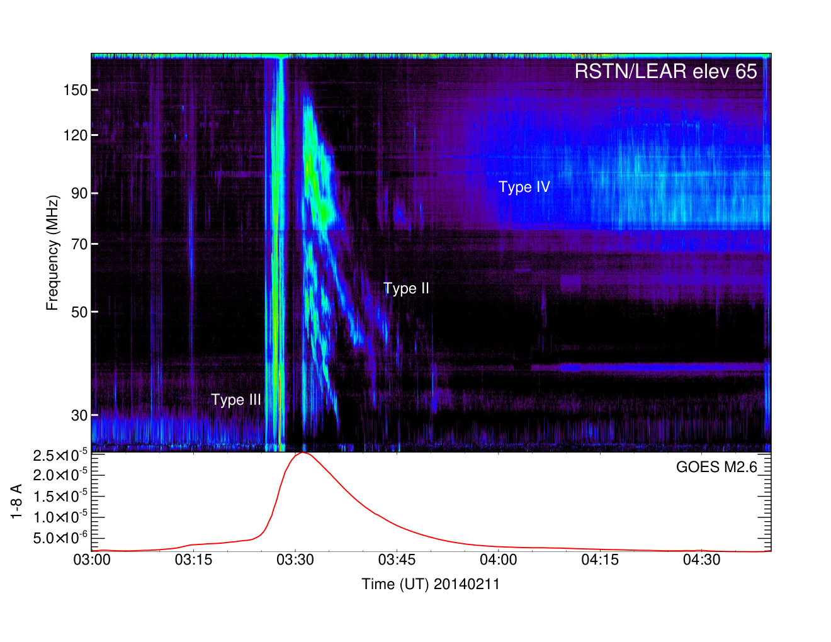
Task: Click the 'Type IV' annotation label
Action: pos(524,187)
